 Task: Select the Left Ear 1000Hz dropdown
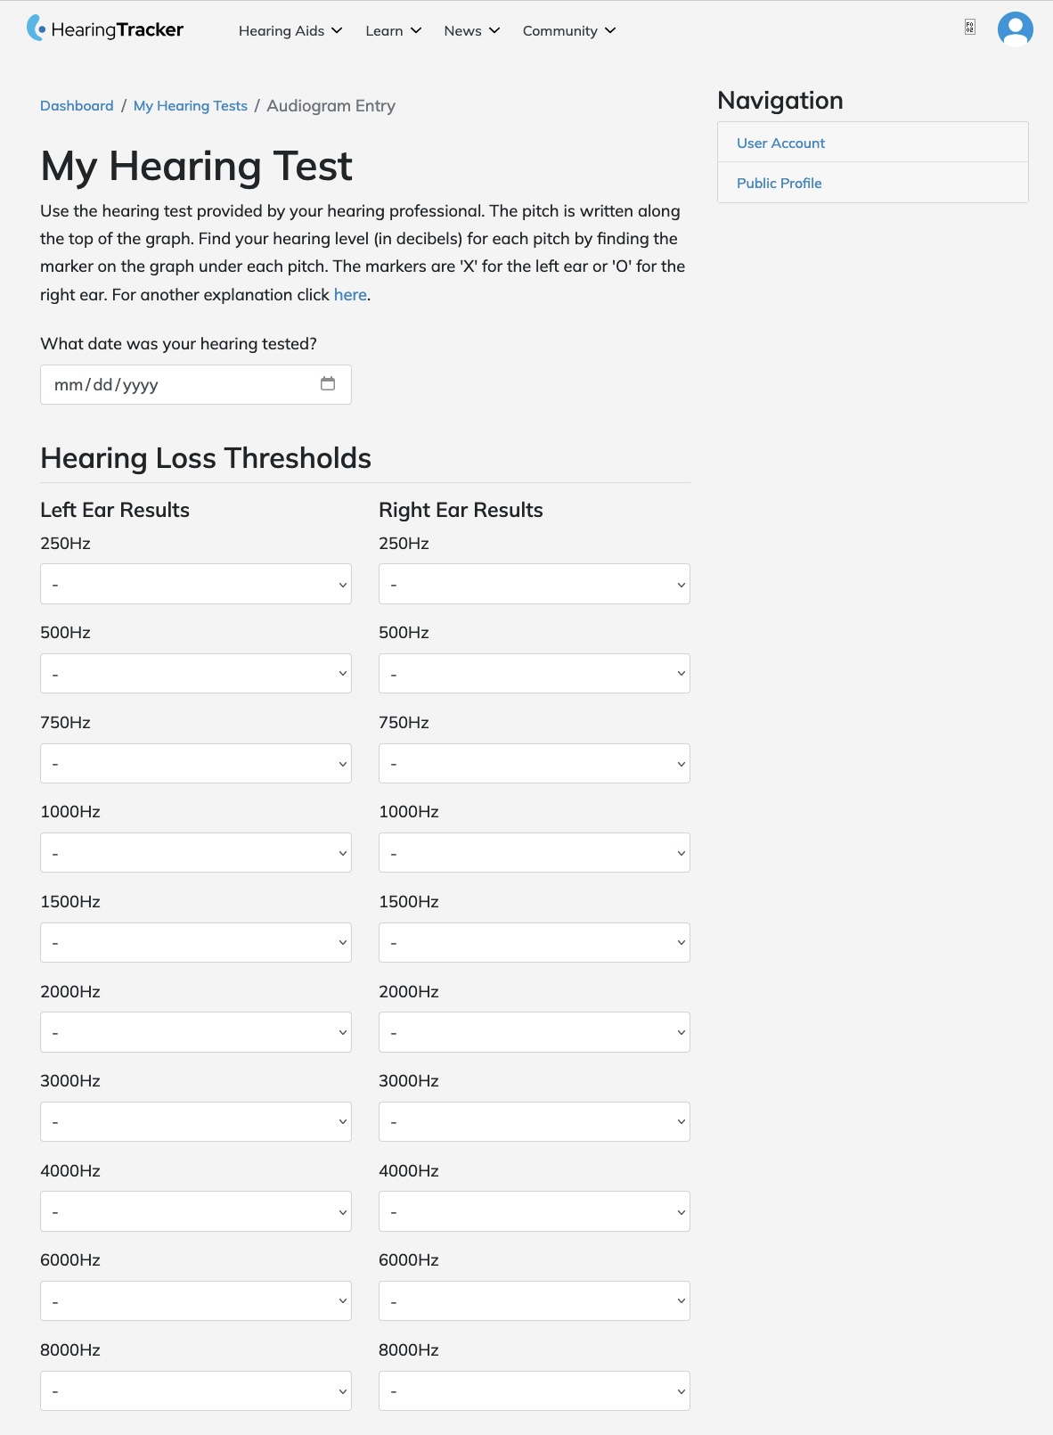coord(196,852)
